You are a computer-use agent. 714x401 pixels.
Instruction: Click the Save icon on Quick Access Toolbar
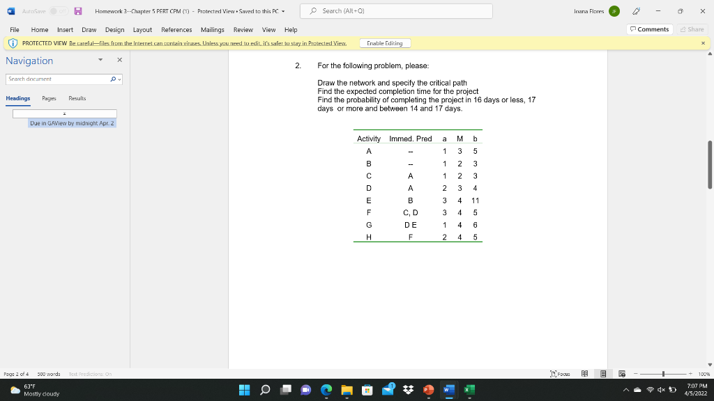pyautogui.click(x=78, y=11)
